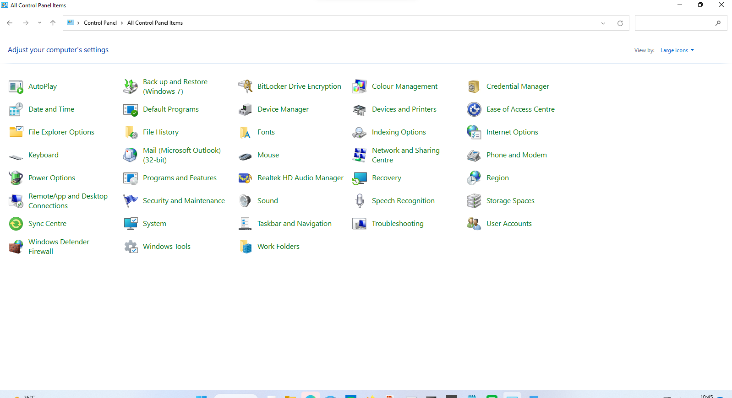Click the Region globe clock icon
Viewport: 732px width, 398px height.
point(474,178)
